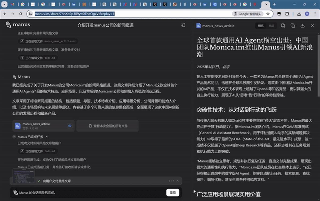Open Chrome's three-dot menu
The width and height of the screenshot is (320, 201).
point(315,14)
